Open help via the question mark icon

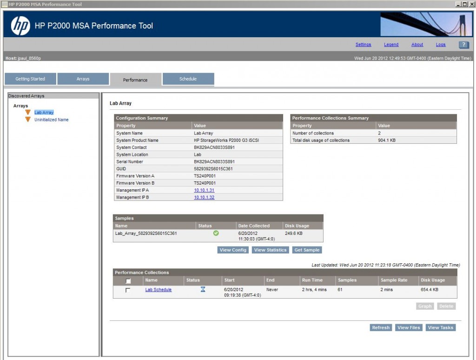tap(463, 45)
